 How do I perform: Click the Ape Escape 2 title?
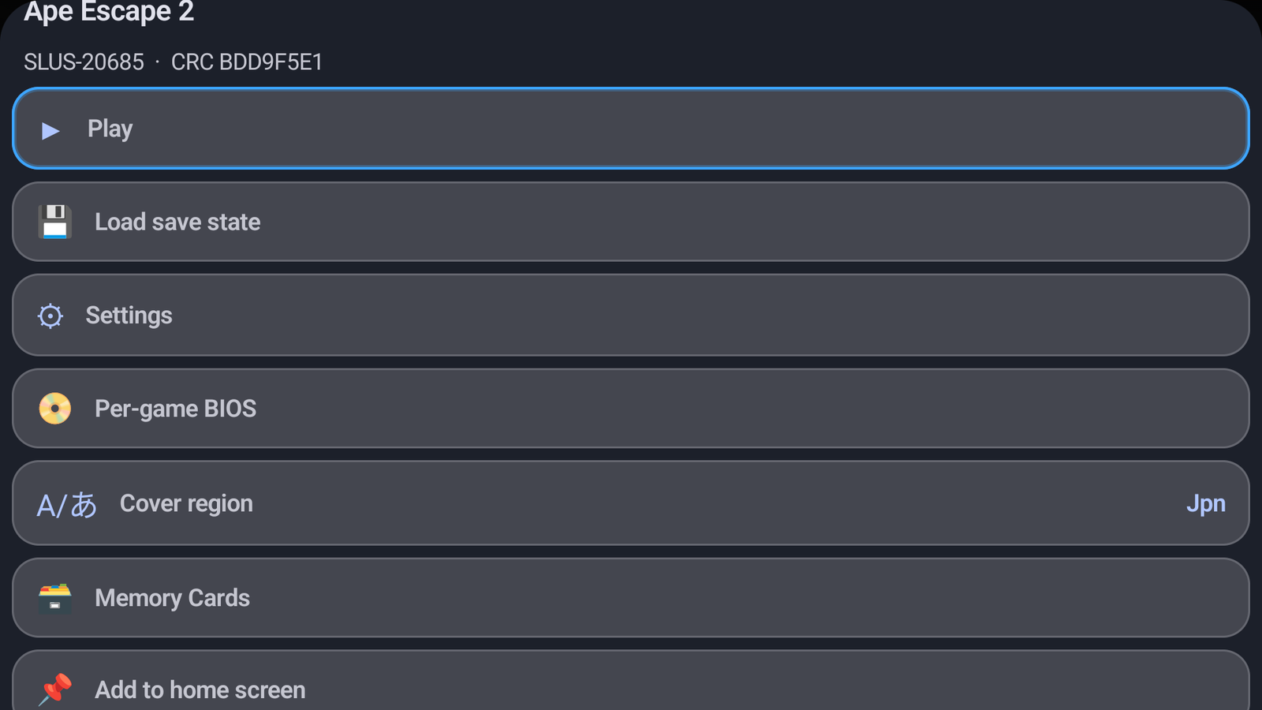click(109, 12)
